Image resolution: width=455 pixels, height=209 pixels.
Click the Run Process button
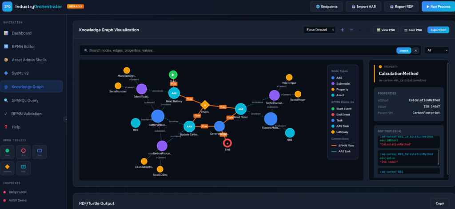tap(438, 7)
